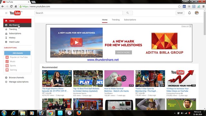Open iTunes from taskbar
Screen dimensions: 206x116
point(70,113)
